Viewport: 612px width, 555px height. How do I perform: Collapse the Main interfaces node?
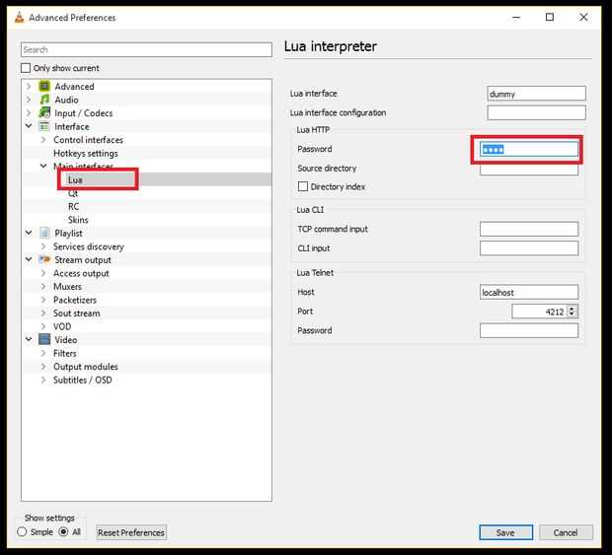click(x=43, y=166)
